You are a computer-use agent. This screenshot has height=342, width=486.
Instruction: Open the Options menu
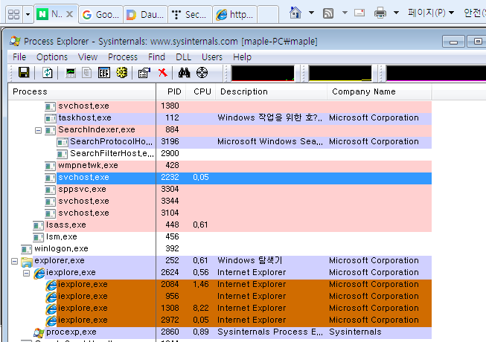click(52, 57)
